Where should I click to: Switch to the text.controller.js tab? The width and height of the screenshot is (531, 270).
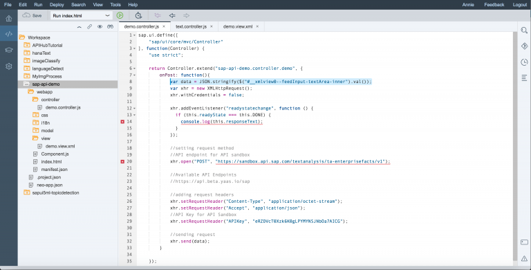(191, 26)
